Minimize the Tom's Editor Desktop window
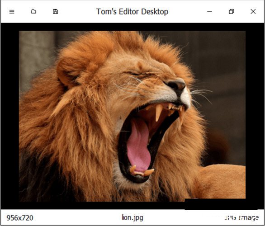 209,12
